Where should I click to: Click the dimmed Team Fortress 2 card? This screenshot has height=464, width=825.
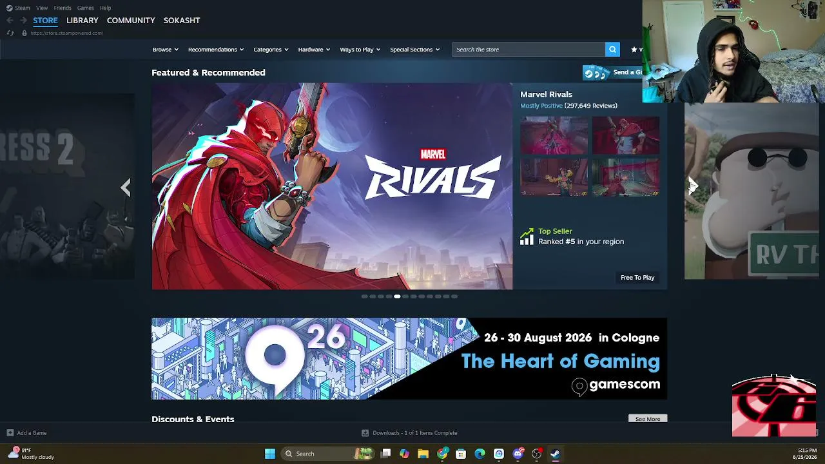(67, 186)
